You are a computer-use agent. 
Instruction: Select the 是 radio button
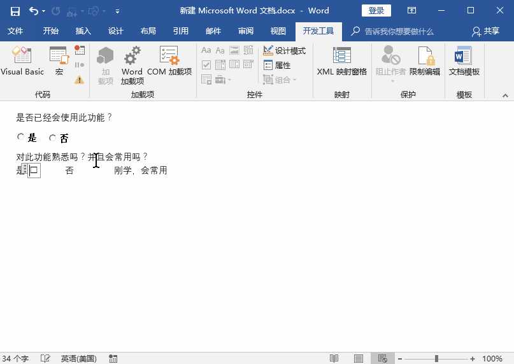[x=21, y=137]
